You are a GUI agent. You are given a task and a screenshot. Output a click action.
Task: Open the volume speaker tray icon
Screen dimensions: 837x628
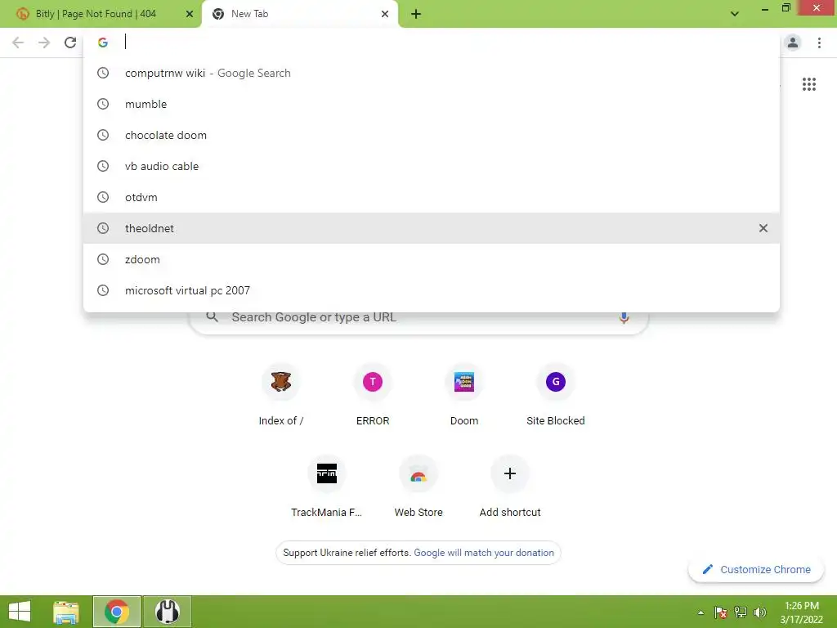[x=760, y=612]
